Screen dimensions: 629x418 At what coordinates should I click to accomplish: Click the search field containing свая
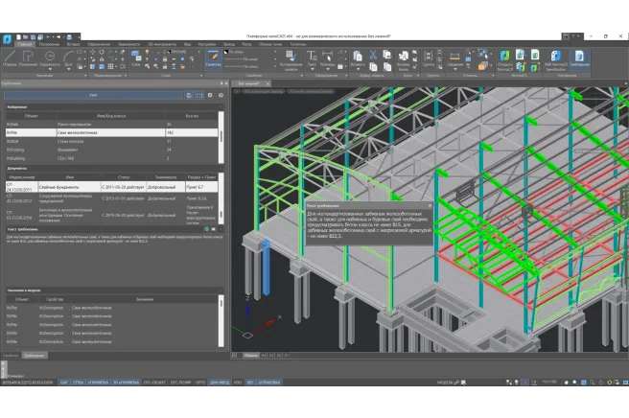(x=94, y=96)
